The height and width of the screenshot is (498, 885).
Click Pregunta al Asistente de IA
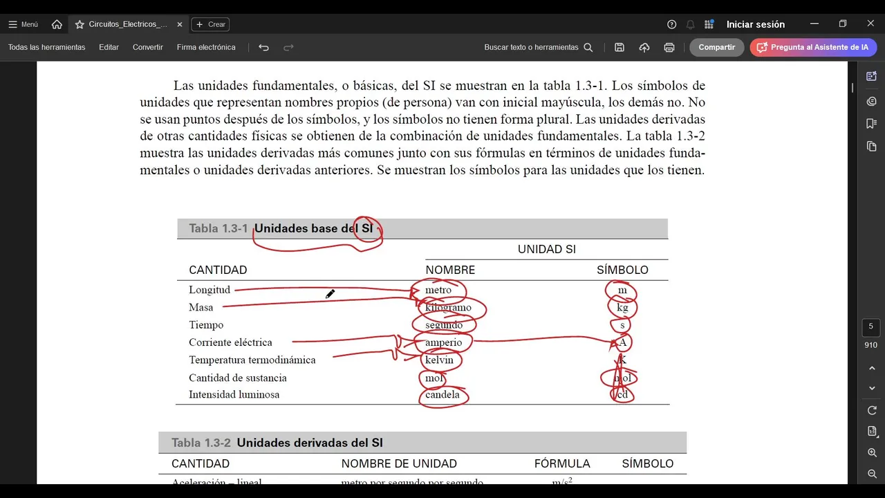[813, 47]
